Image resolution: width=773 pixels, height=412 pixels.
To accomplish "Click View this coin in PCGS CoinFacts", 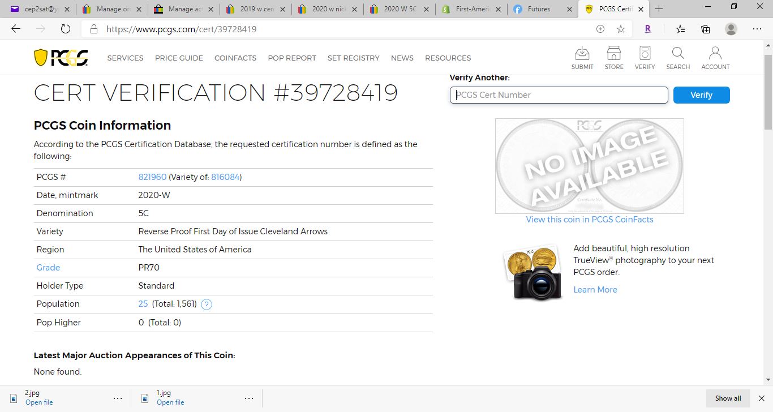I will point(590,220).
